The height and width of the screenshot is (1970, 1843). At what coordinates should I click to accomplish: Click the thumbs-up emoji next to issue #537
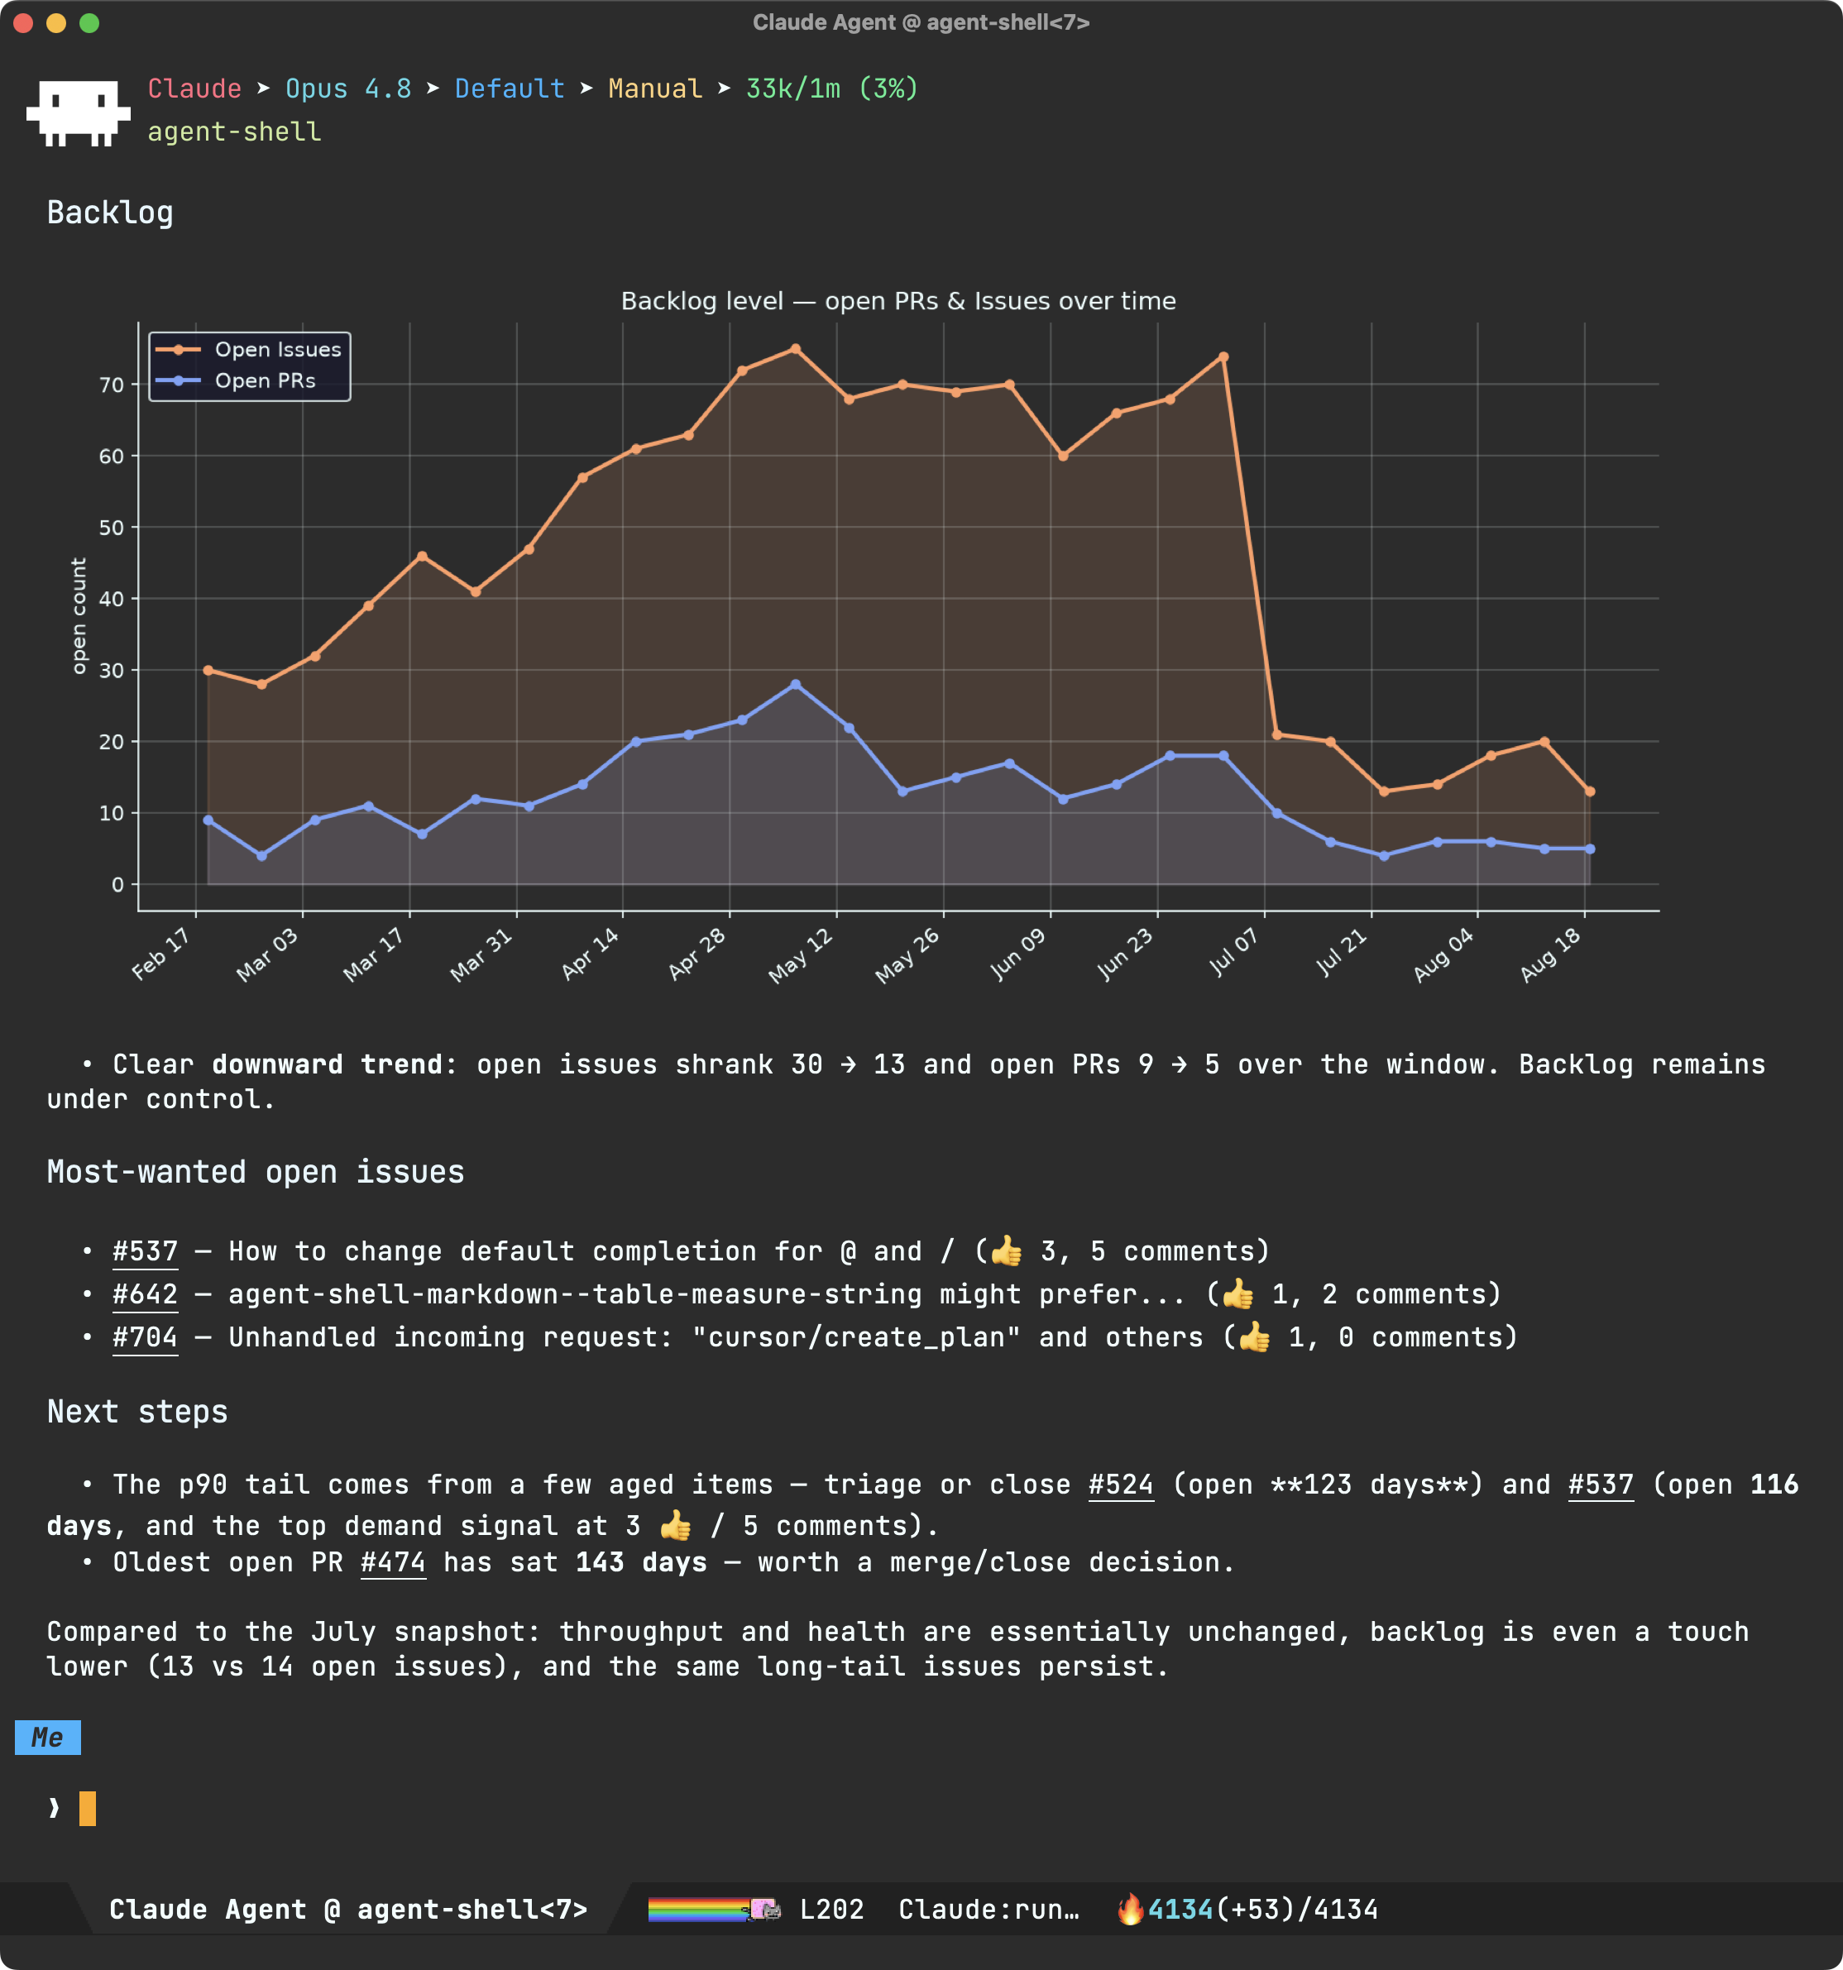pyautogui.click(x=1006, y=1250)
